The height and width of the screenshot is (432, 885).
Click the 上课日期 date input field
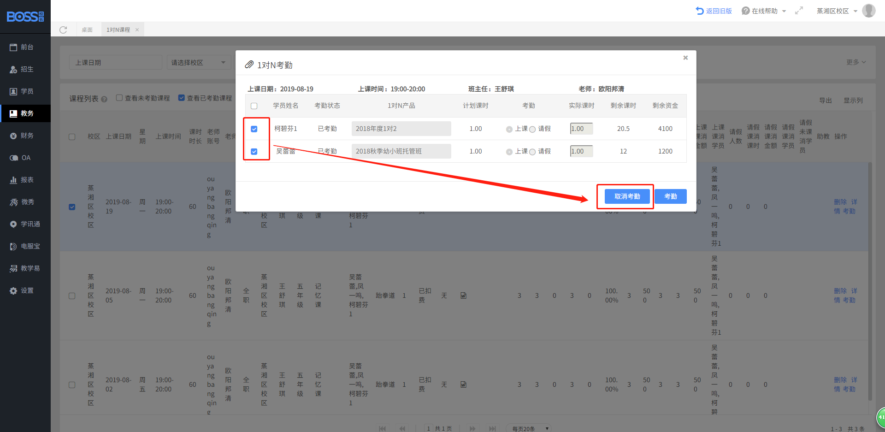coord(116,62)
